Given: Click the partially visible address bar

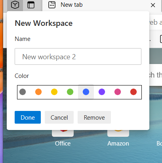Looking at the screenshot, I should pyautogui.click(x=156, y=22).
